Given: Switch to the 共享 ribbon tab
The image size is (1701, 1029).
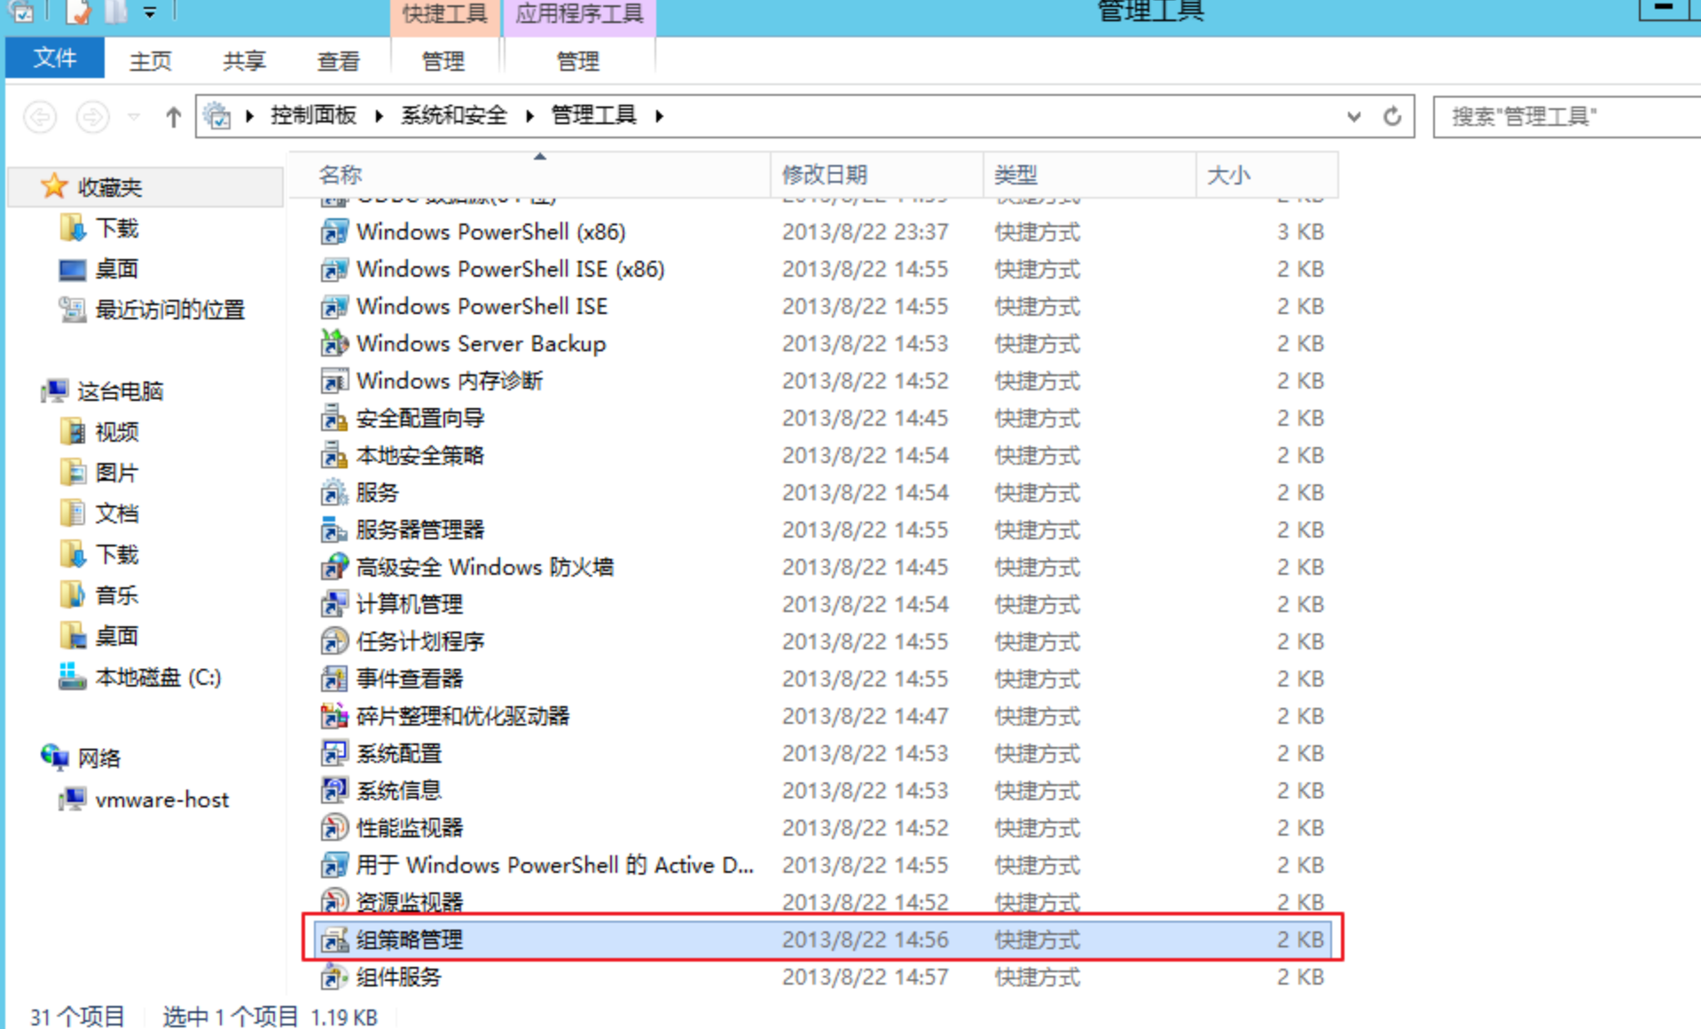Looking at the screenshot, I should click(x=244, y=61).
